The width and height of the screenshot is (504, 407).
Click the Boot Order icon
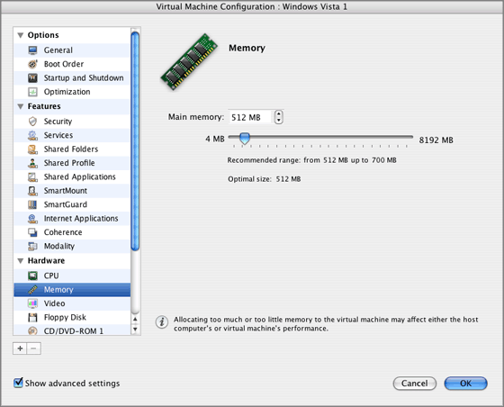coord(32,64)
